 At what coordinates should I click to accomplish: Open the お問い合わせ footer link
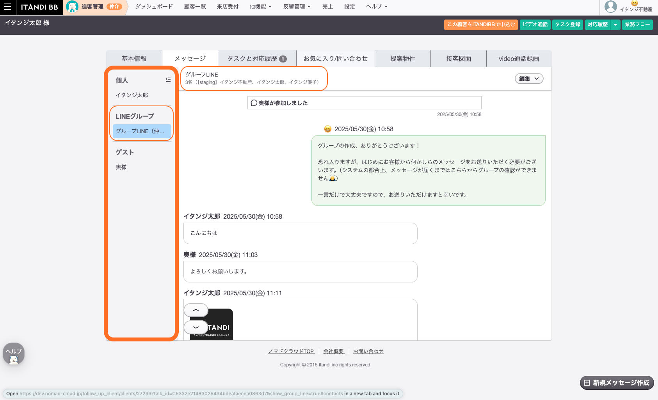368,351
